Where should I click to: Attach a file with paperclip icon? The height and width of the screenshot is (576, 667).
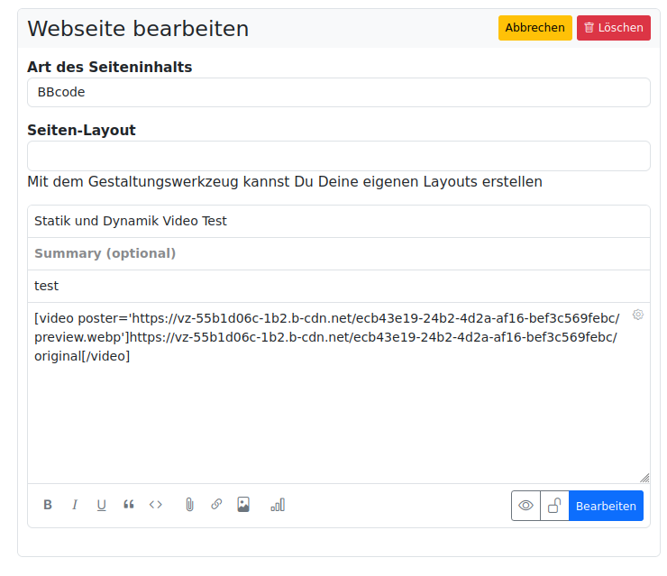[x=189, y=505]
